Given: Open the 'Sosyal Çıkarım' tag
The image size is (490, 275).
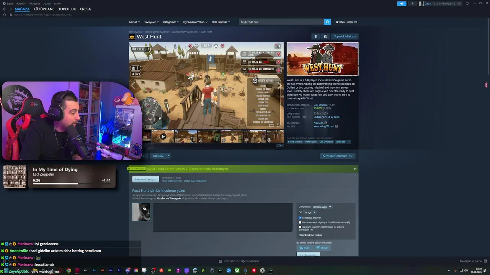Looking at the screenshot, I should coord(295,142).
